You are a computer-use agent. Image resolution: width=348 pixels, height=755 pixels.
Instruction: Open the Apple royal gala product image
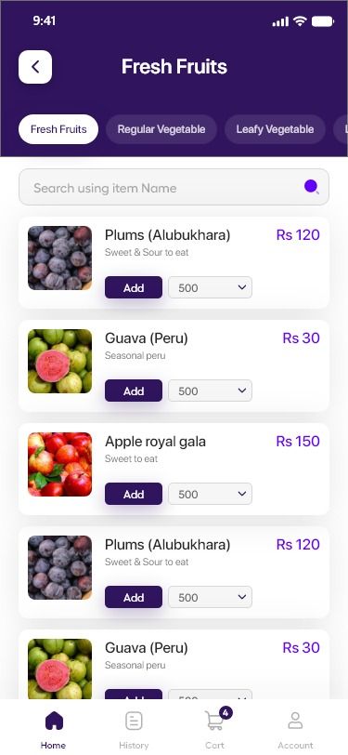pyautogui.click(x=59, y=464)
